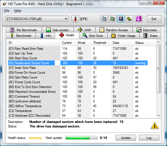Select the Airflow Temperature row
167x146 pixels.
pos(78,106)
